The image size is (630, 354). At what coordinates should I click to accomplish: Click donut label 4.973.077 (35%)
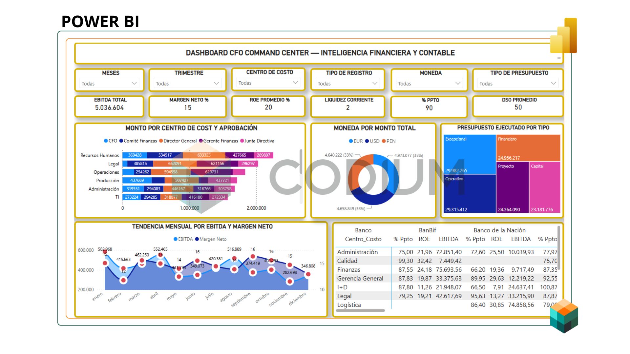pos(409,156)
